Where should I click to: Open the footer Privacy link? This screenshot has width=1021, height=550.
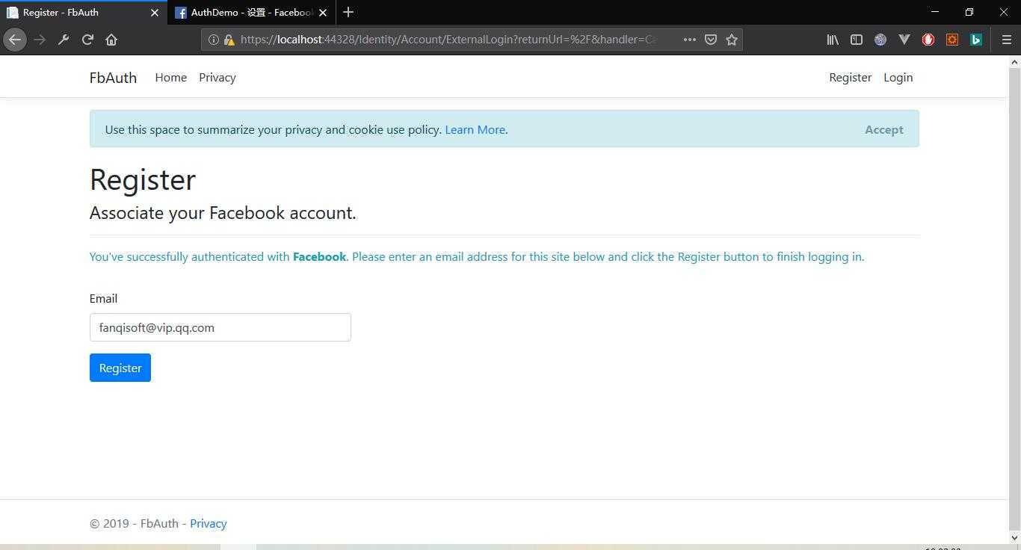click(x=209, y=524)
